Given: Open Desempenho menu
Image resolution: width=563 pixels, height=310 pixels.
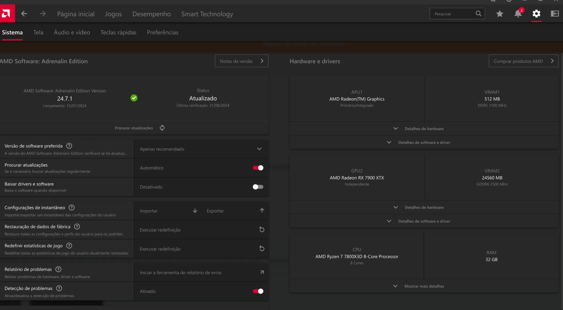Looking at the screenshot, I should (x=151, y=14).
